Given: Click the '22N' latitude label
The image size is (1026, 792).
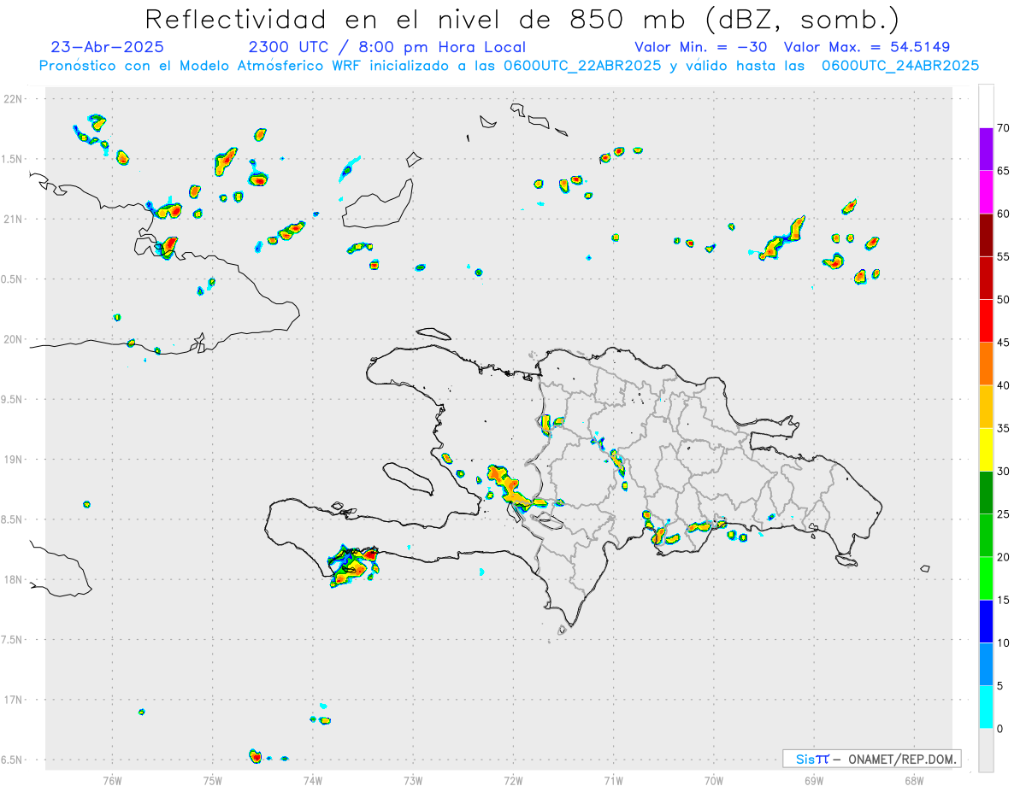Looking at the screenshot, I should (x=15, y=98).
